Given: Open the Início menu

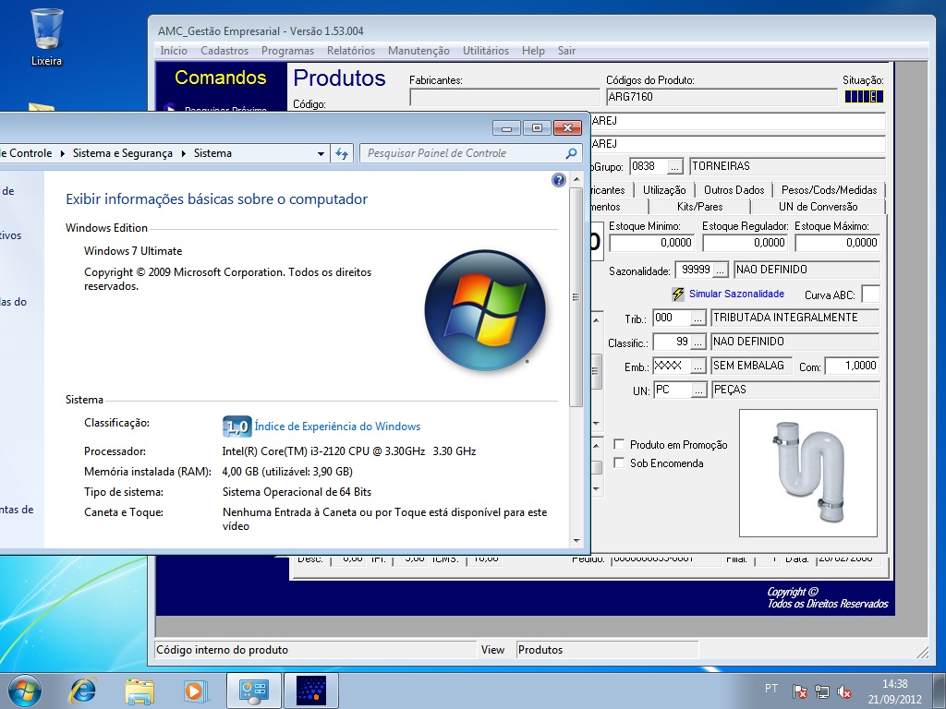Looking at the screenshot, I should [x=174, y=51].
